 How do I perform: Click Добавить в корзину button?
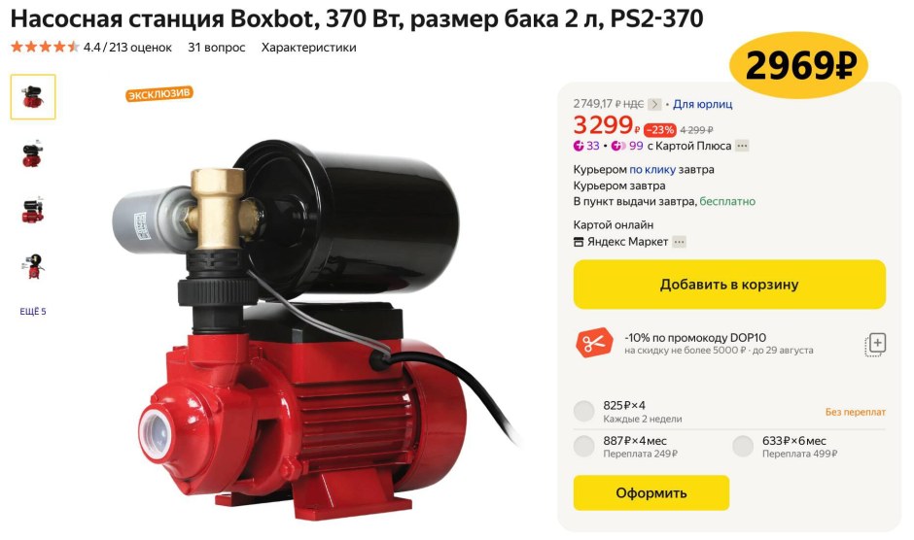tap(729, 285)
